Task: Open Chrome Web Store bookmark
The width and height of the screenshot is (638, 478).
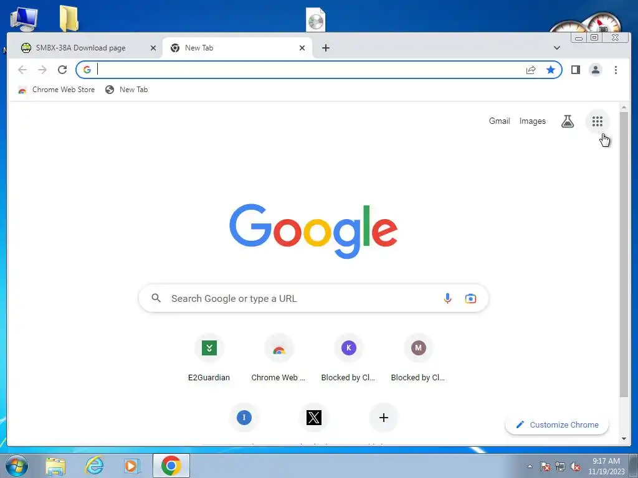Action: pyautogui.click(x=57, y=90)
